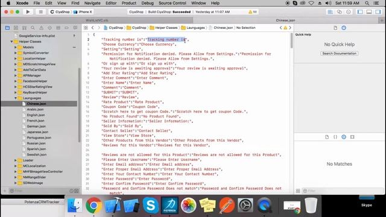
Task: Open the Test navigator
Action: pos(49,28)
